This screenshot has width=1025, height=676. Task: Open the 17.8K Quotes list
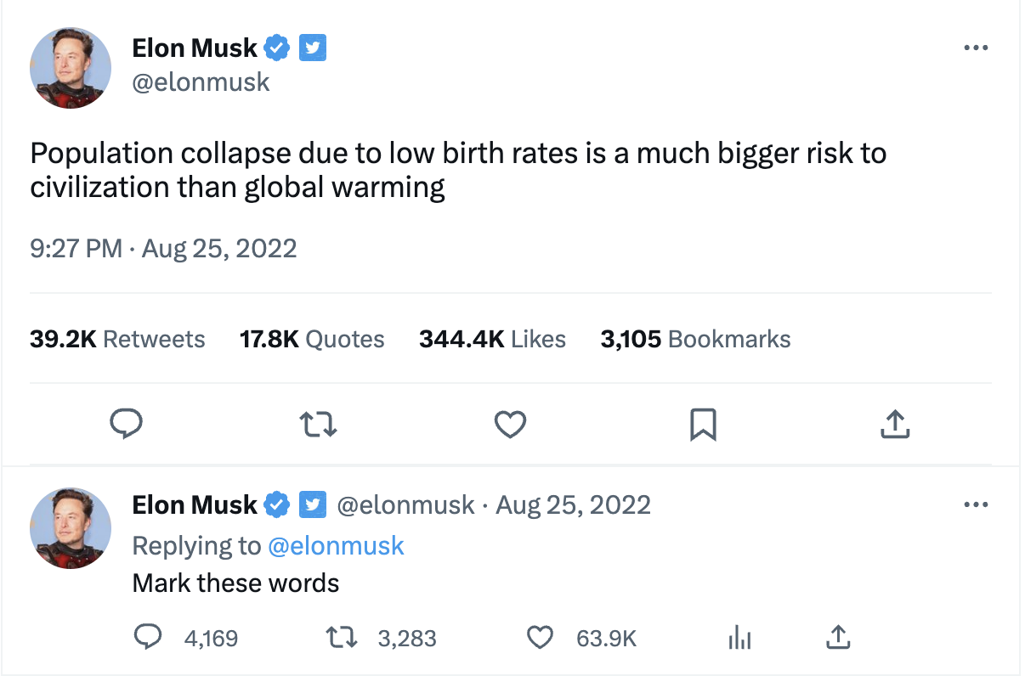[x=312, y=340]
